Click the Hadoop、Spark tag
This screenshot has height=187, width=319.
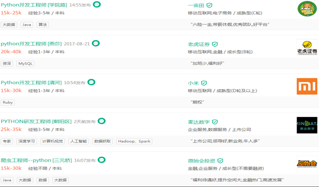pyautogui.click(x=134, y=141)
